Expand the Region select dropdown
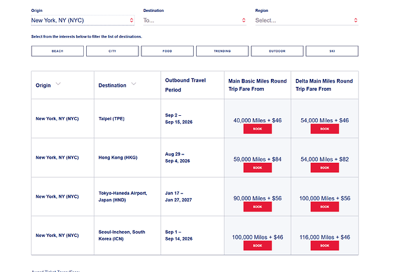This screenshot has width=410, height=272. tap(307, 20)
